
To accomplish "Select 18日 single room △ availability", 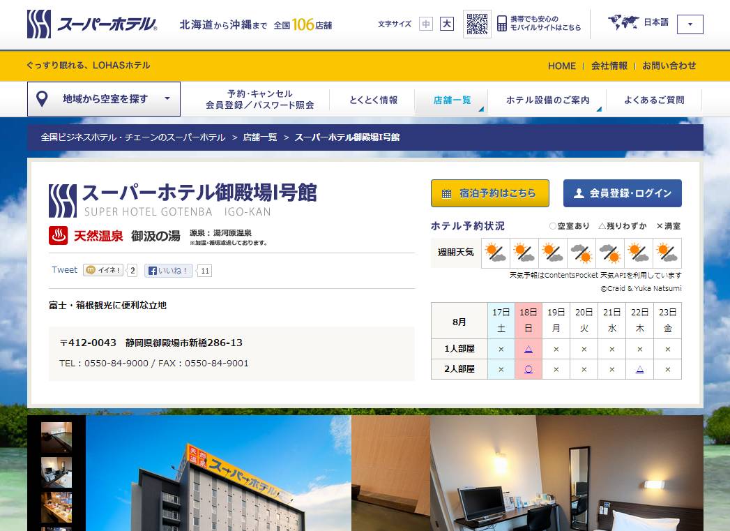I will [529, 350].
